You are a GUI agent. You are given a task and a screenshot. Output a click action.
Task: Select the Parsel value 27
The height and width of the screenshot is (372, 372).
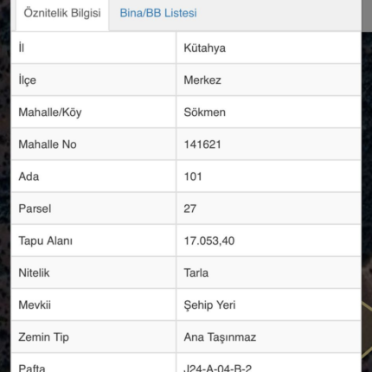coord(190,208)
